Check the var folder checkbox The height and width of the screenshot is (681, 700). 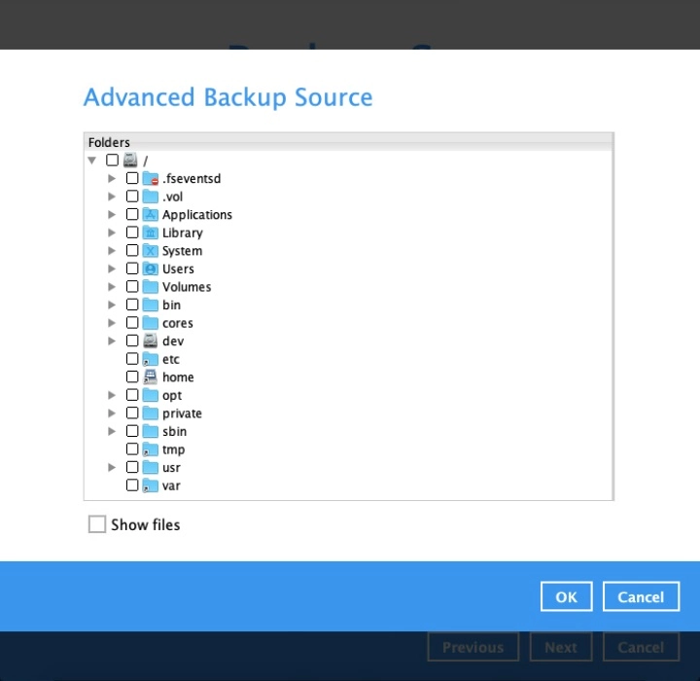click(x=132, y=485)
